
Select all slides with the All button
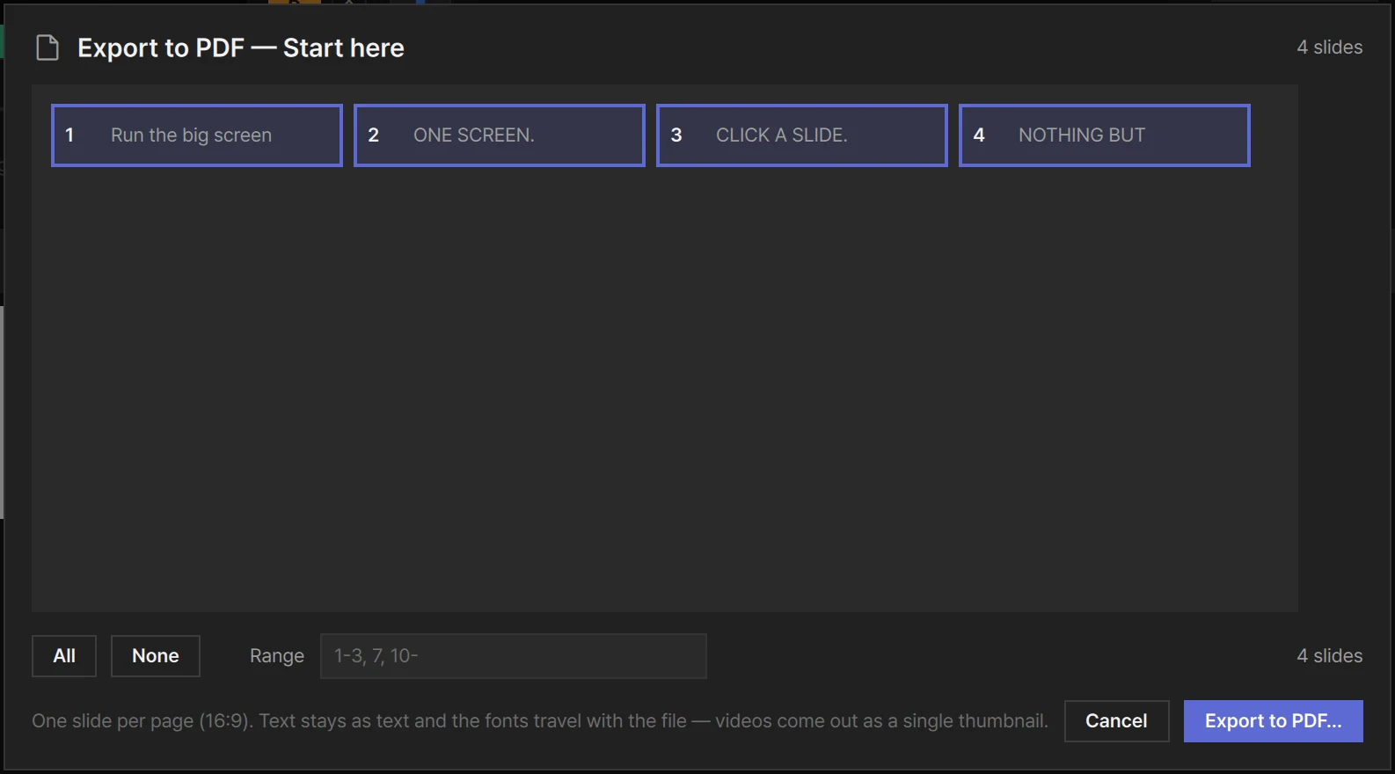(x=64, y=656)
